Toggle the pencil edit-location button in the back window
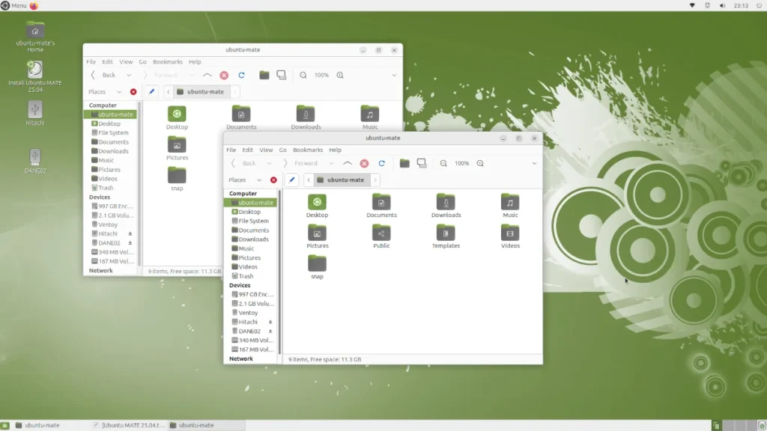767x431 pixels. point(151,91)
